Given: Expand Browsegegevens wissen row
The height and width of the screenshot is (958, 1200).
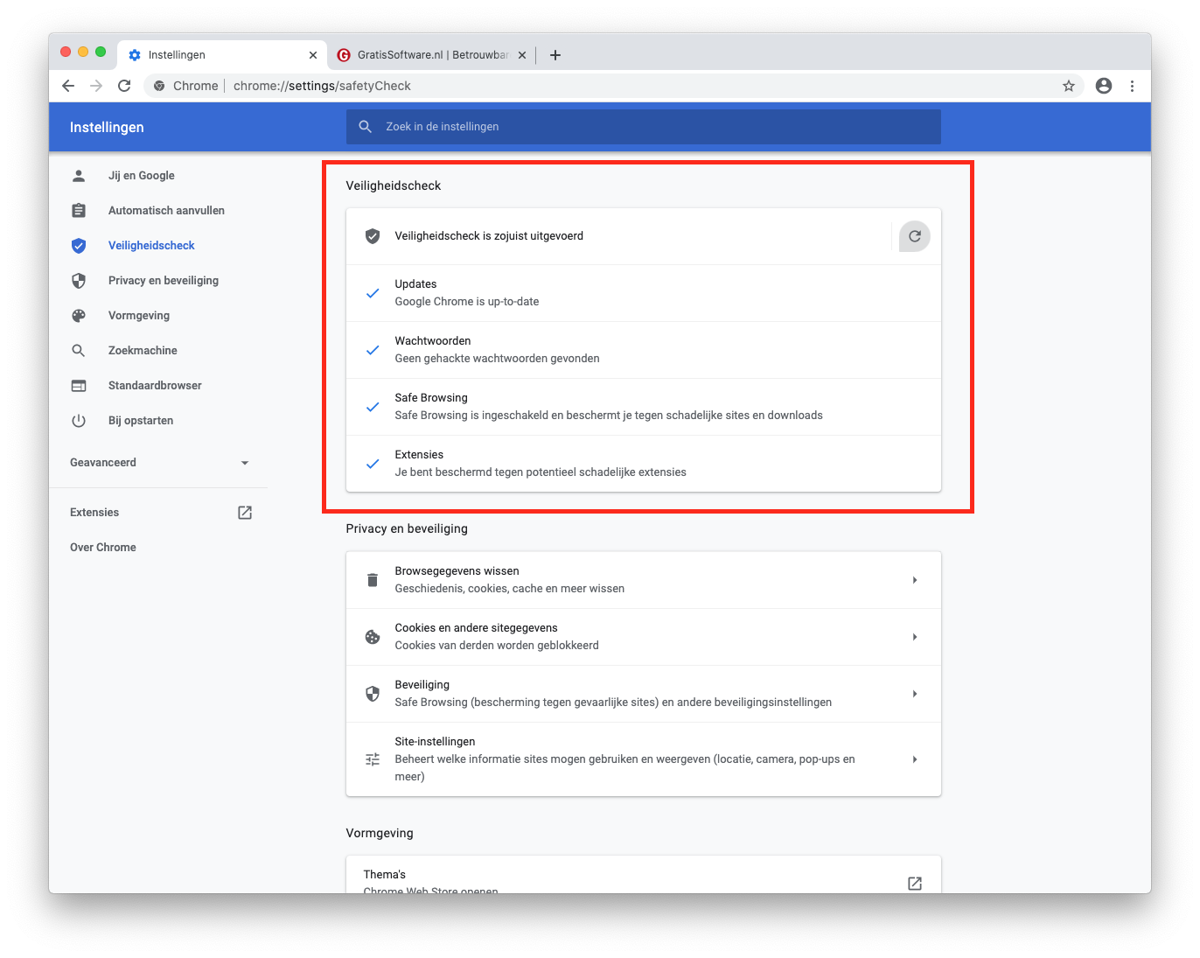Looking at the screenshot, I should click(643, 580).
